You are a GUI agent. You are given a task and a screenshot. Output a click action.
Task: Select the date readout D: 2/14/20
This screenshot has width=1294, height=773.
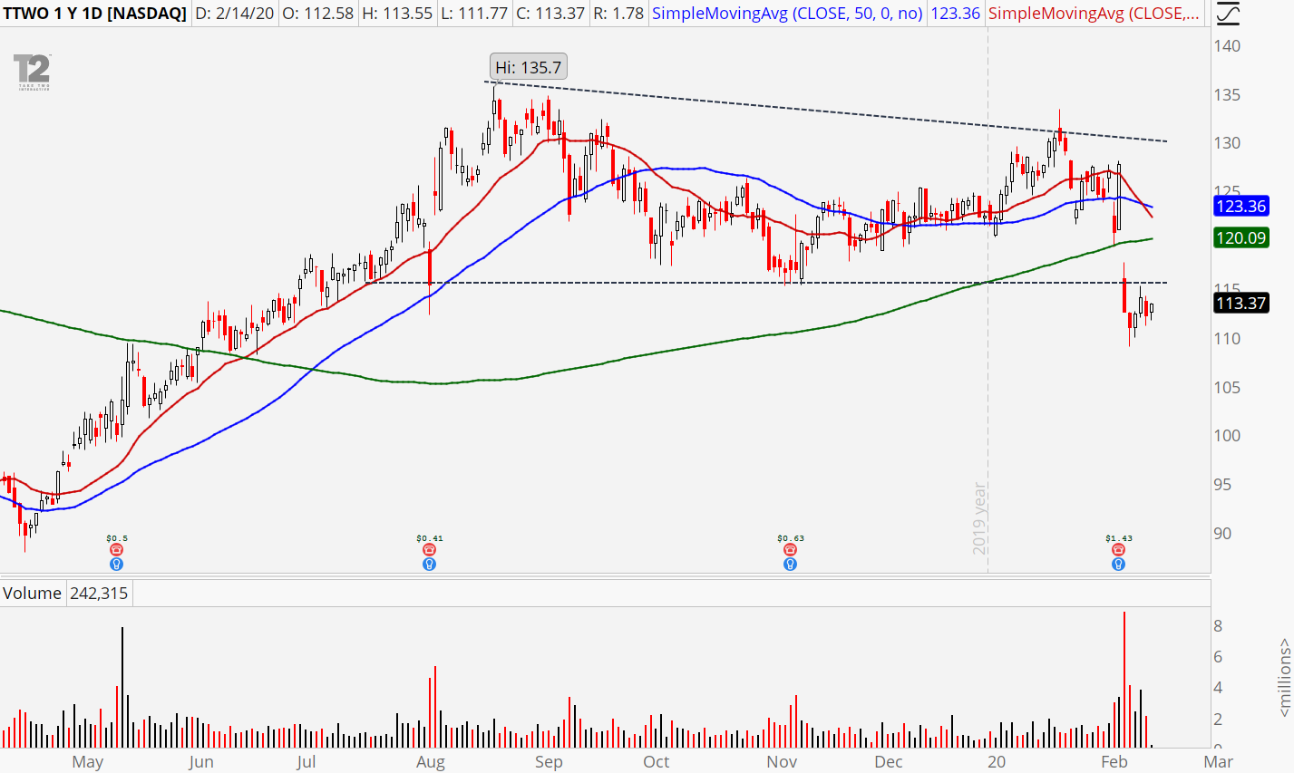(234, 14)
